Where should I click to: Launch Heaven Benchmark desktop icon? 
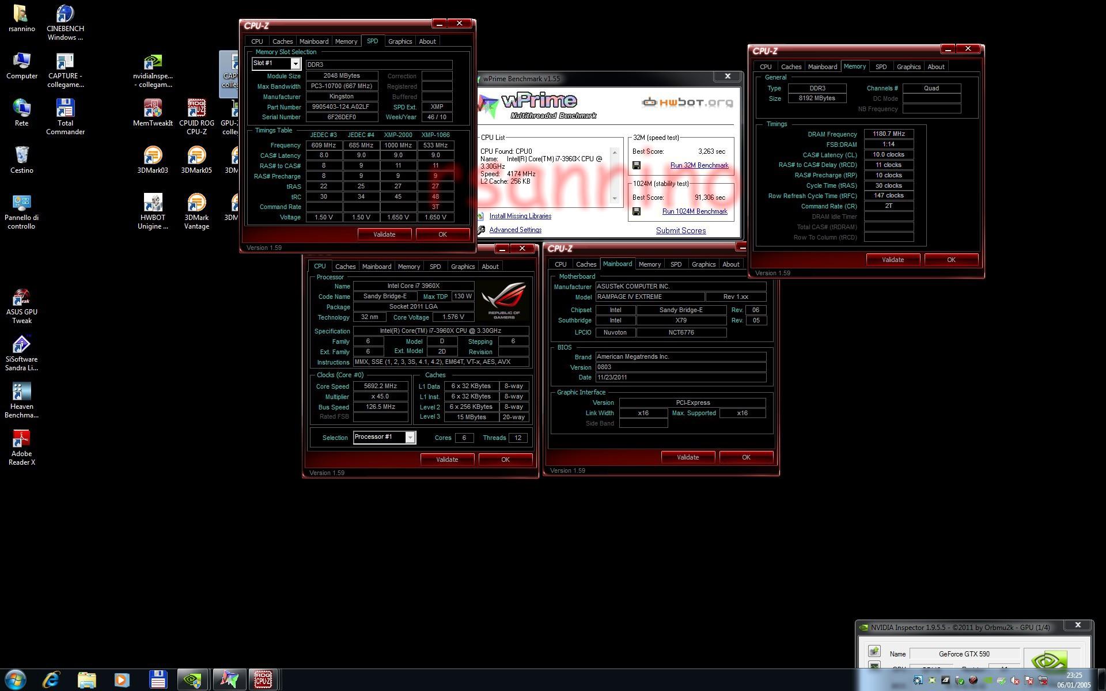coord(21,401)
